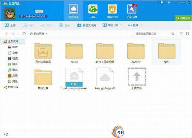192x138 pixels.
Task: Select the music folder
Action: [74, 53]
